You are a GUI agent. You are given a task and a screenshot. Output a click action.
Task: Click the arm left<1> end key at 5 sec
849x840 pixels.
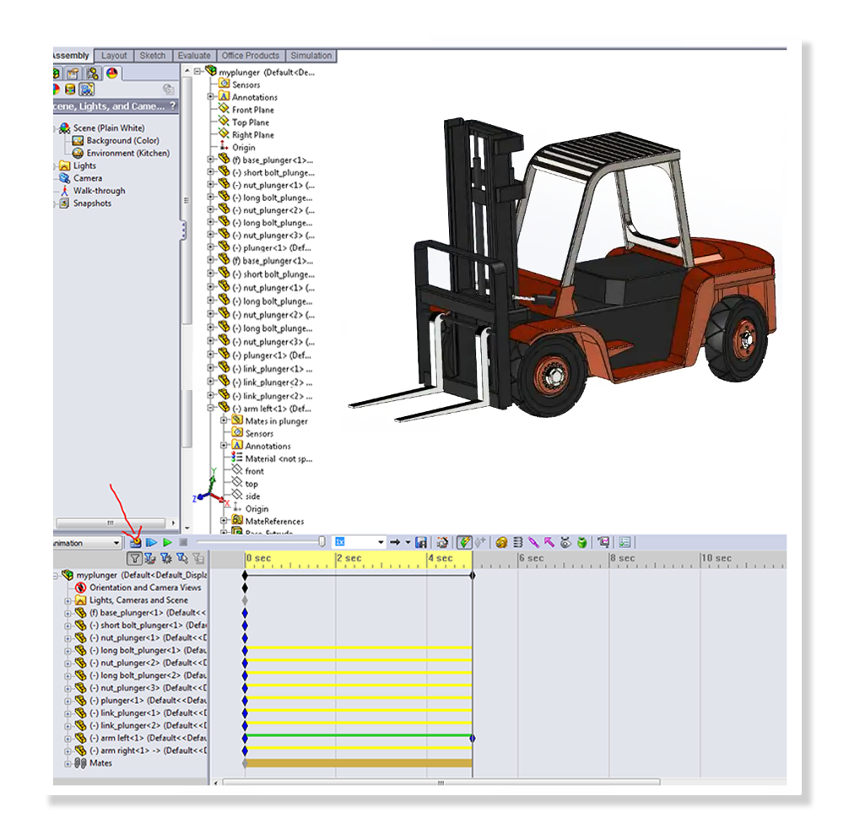click(473, 738)
